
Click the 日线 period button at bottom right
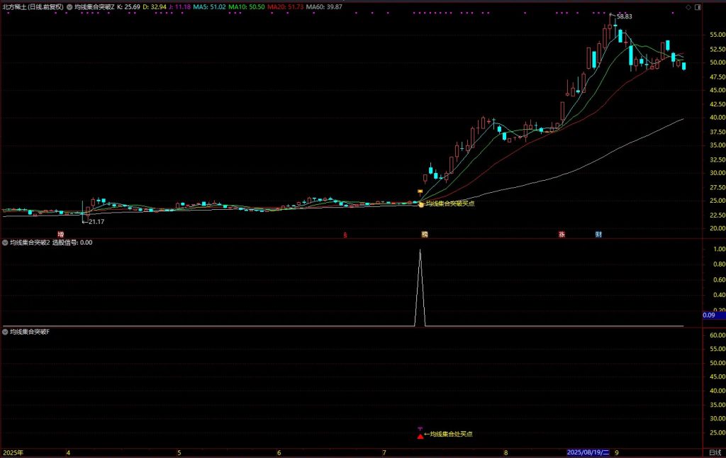pos(715,452)
